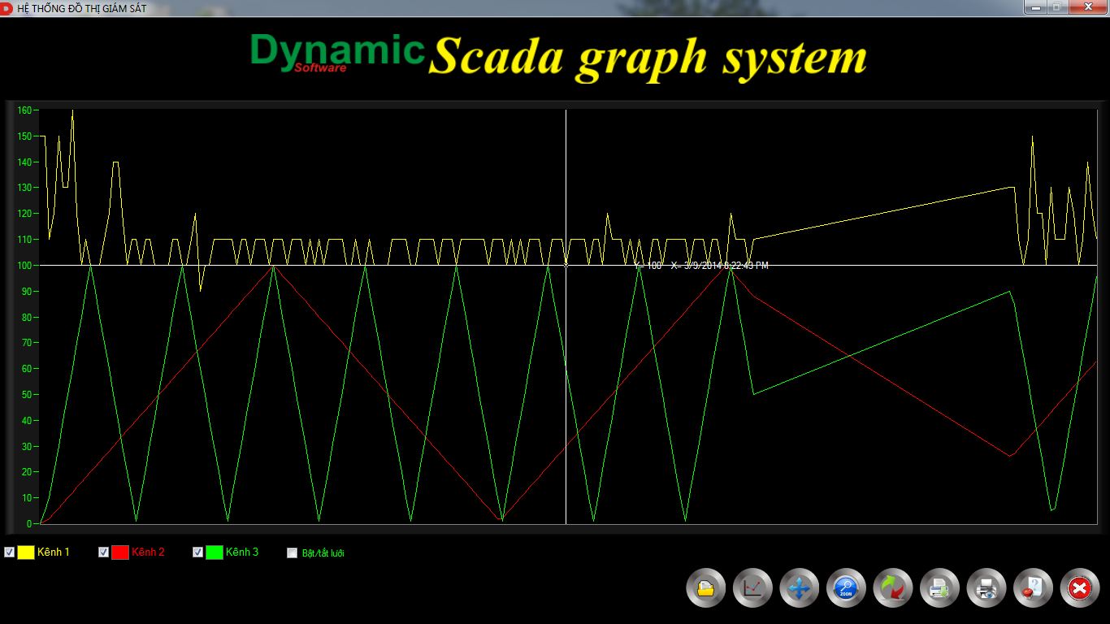Click the Dynamic Software logo
Viewport: 1110px width, 624px height.
coord(338,52)
